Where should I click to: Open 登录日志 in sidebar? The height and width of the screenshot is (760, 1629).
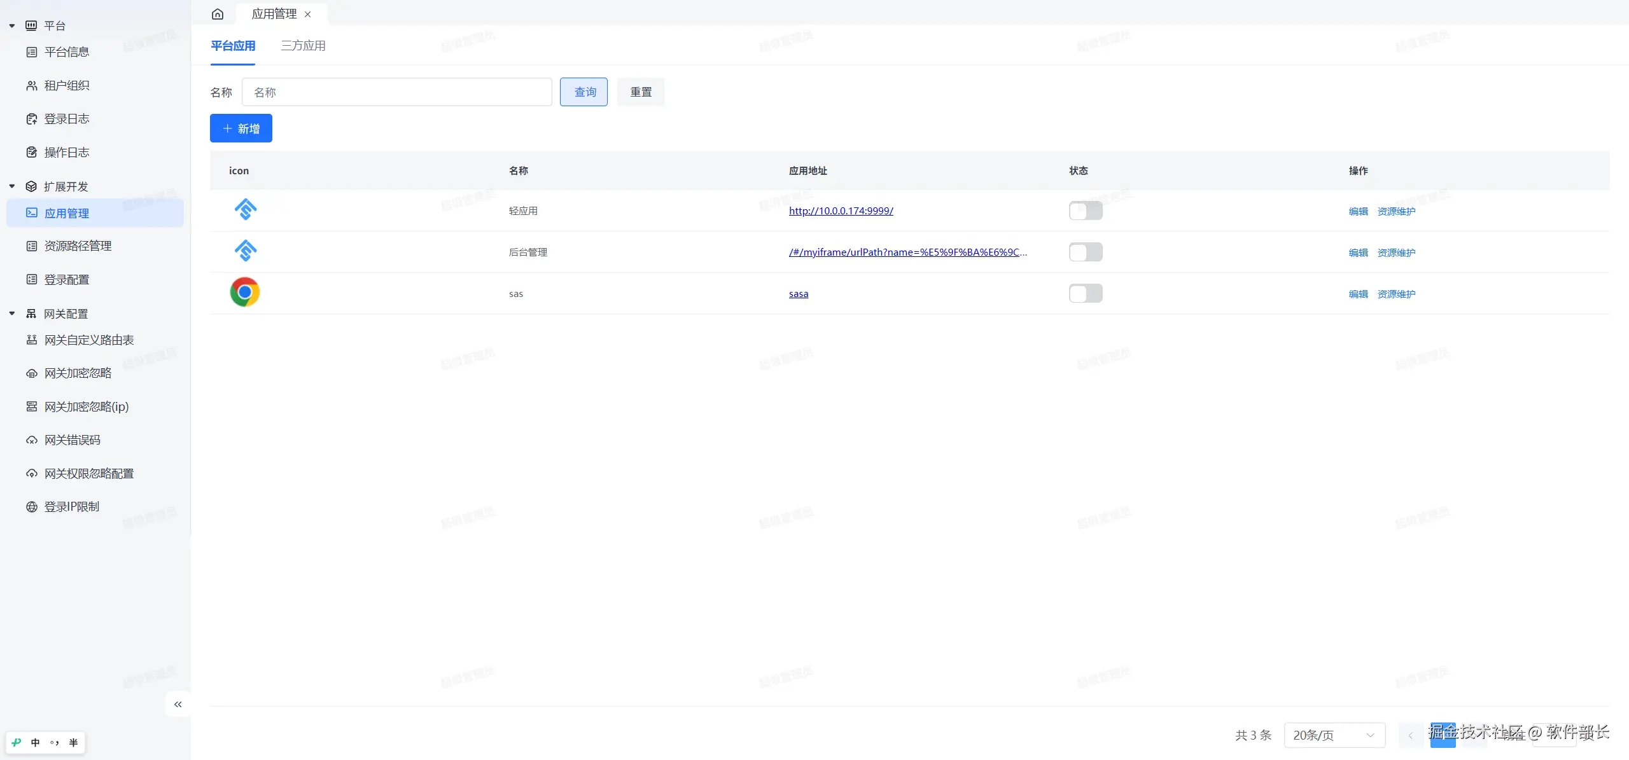coord(66,119)
